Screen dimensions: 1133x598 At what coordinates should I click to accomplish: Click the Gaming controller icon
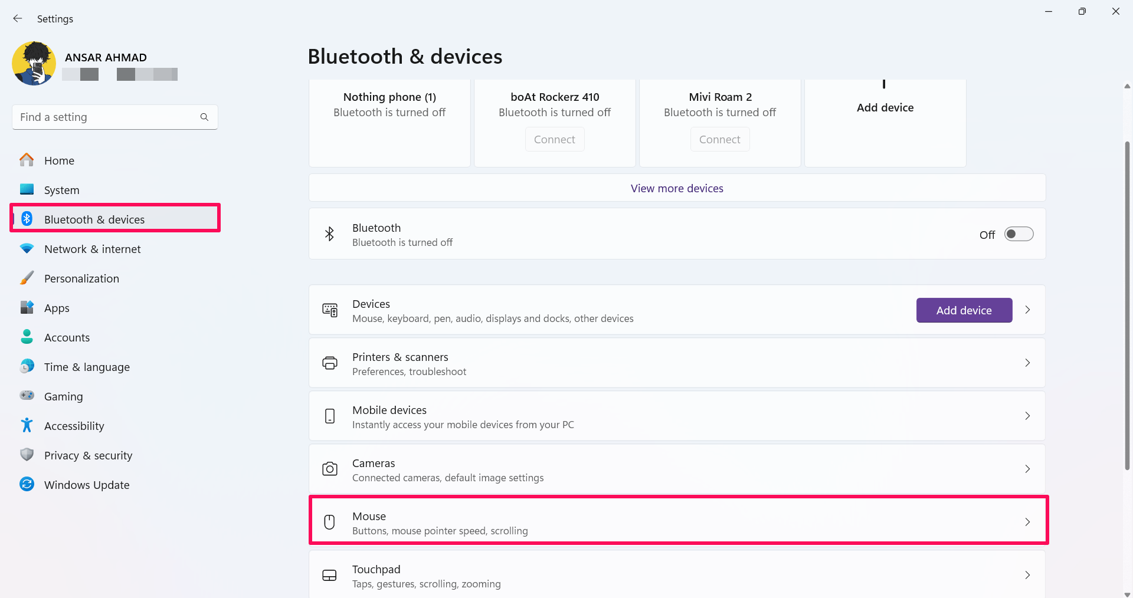tap(27, 395)
